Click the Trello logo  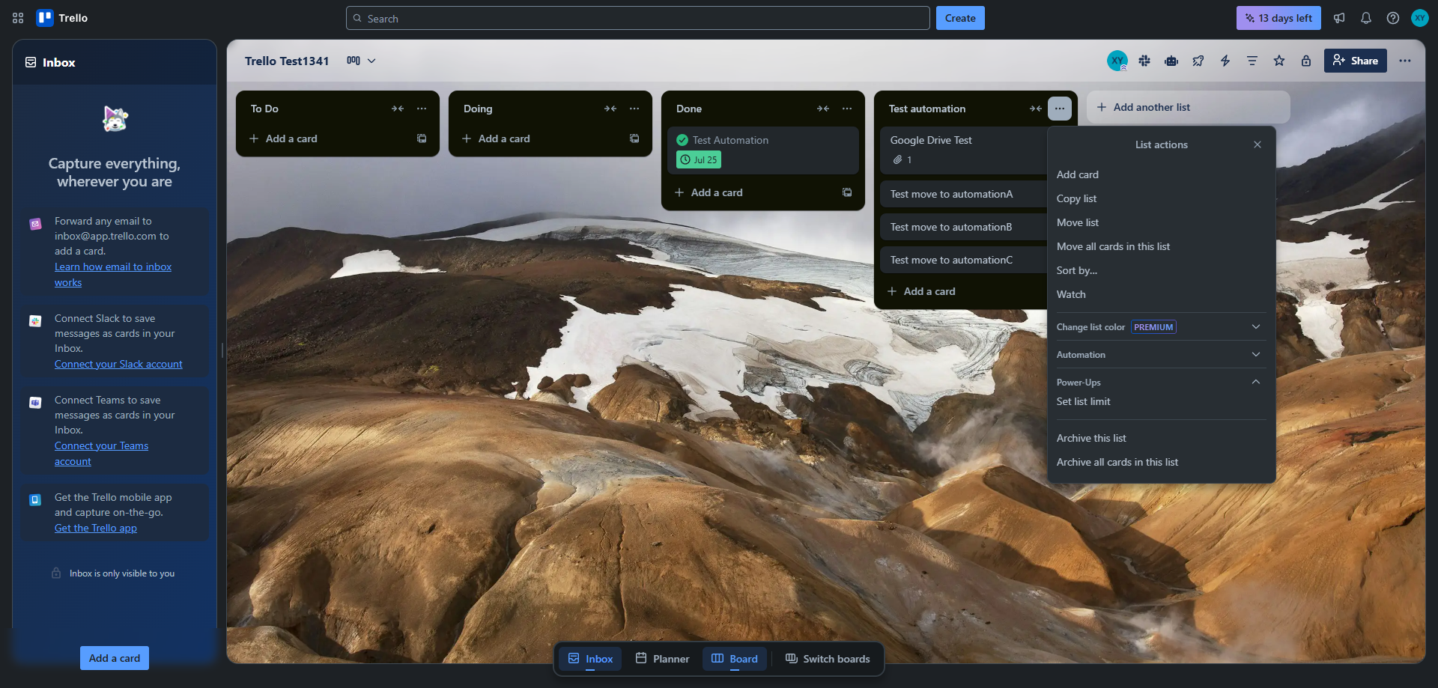[x=62, y=18]
